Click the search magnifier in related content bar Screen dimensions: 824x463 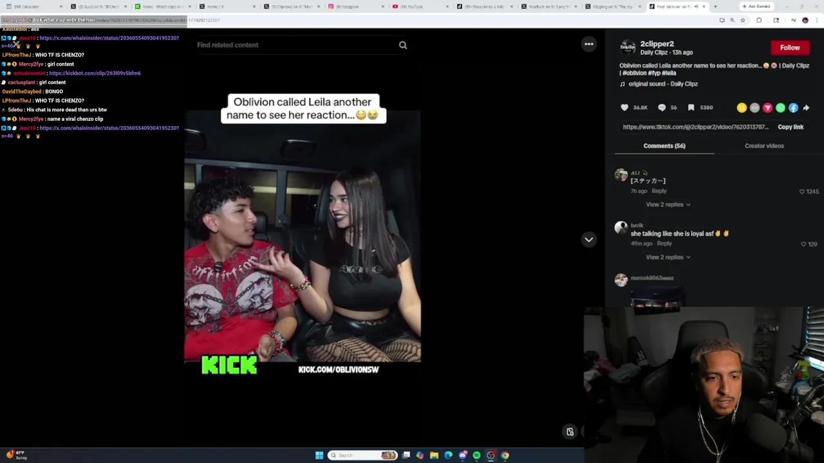pyautogui.click(x=403, y=45)
